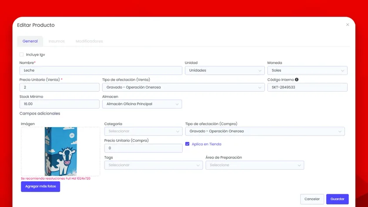Open the Categoria selector

(143, 131)
